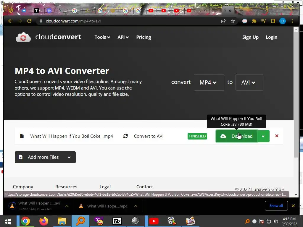The height and width of the screenshot is (227, 303).
Task: Click the scrollbar down arrow
Action: (x=296, y=194)
